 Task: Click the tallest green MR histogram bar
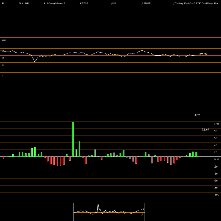tap(73, 139)
